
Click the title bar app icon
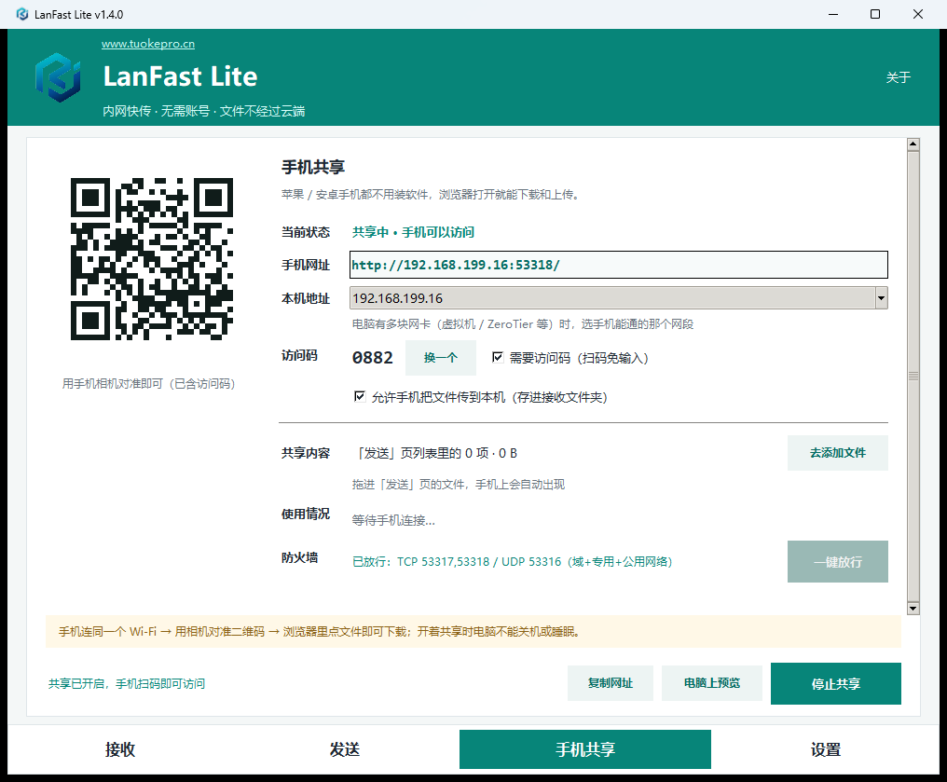tap(22, 14)
